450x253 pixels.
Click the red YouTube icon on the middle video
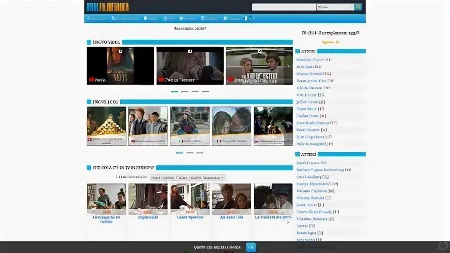tap(161, 80)
